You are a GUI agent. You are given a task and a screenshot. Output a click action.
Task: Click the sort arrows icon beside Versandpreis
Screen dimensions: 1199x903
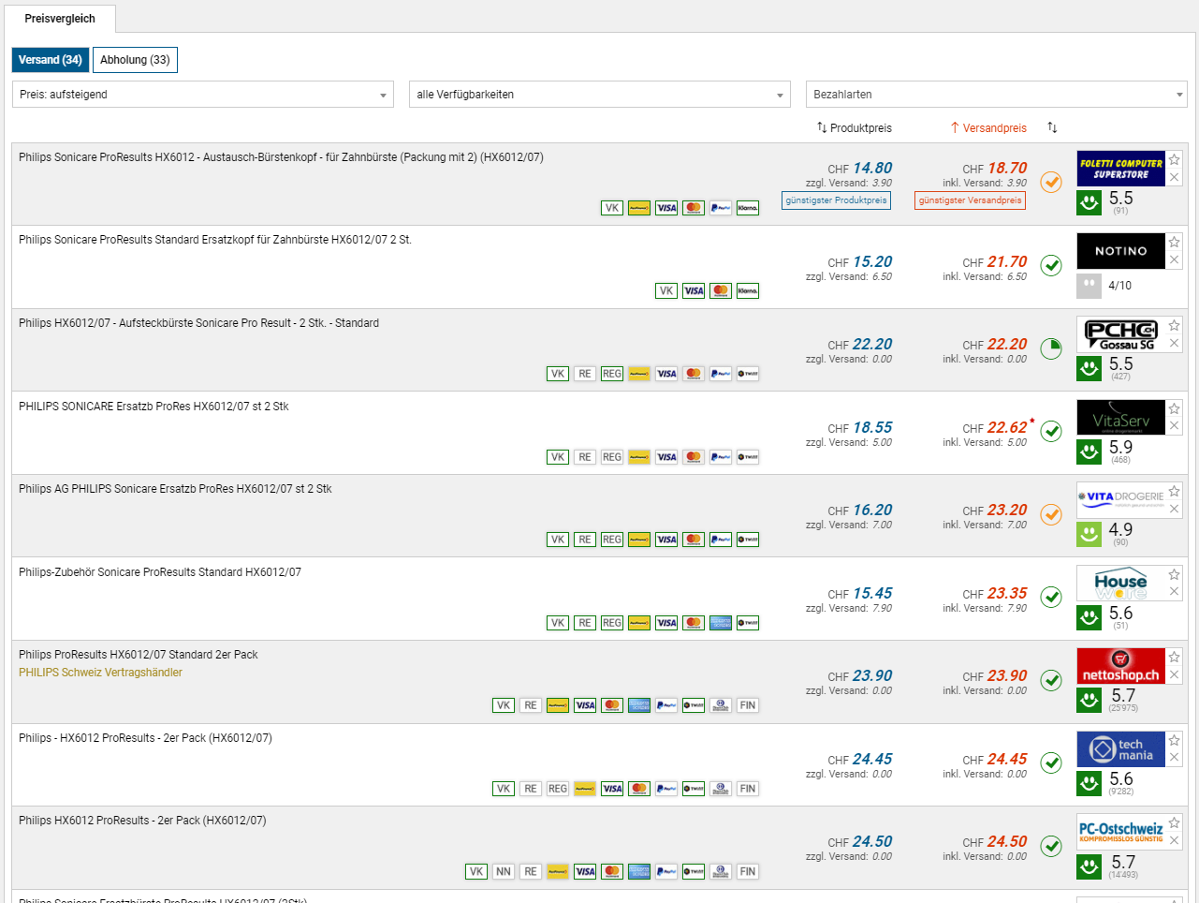[1052, 127]
